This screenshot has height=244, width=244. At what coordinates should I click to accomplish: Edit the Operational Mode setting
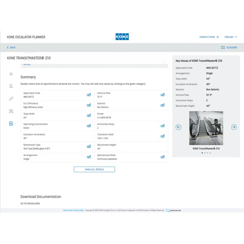click(x=163, y=157)
